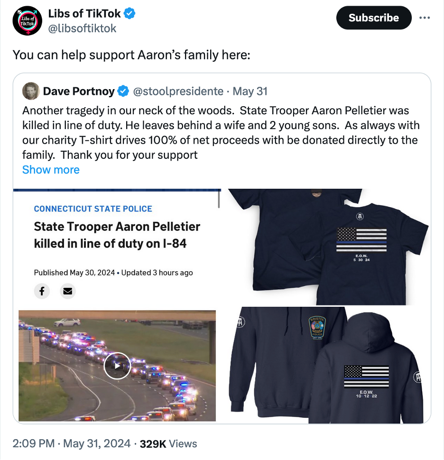Play the police procession video

click(117, 366)
